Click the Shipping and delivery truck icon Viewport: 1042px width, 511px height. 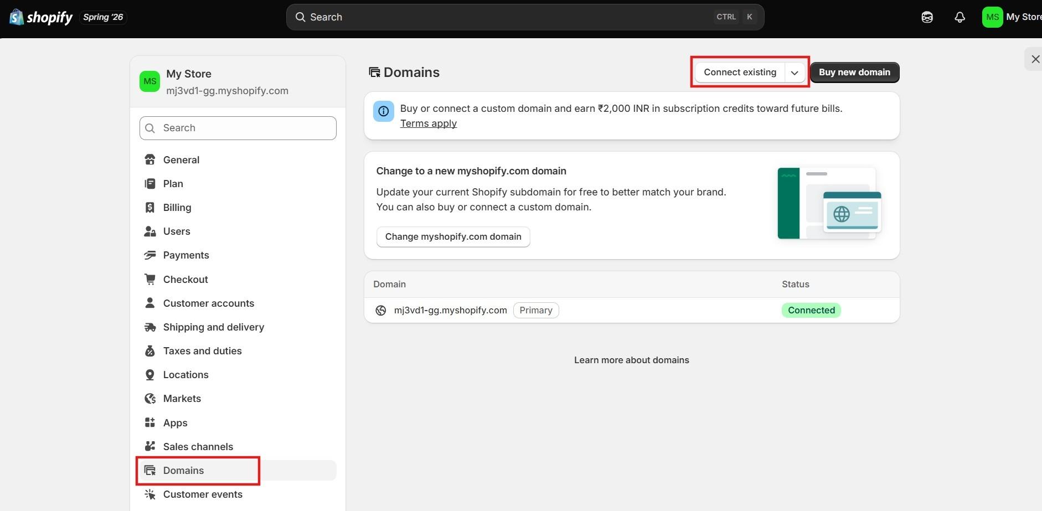(x=149, y=327)
